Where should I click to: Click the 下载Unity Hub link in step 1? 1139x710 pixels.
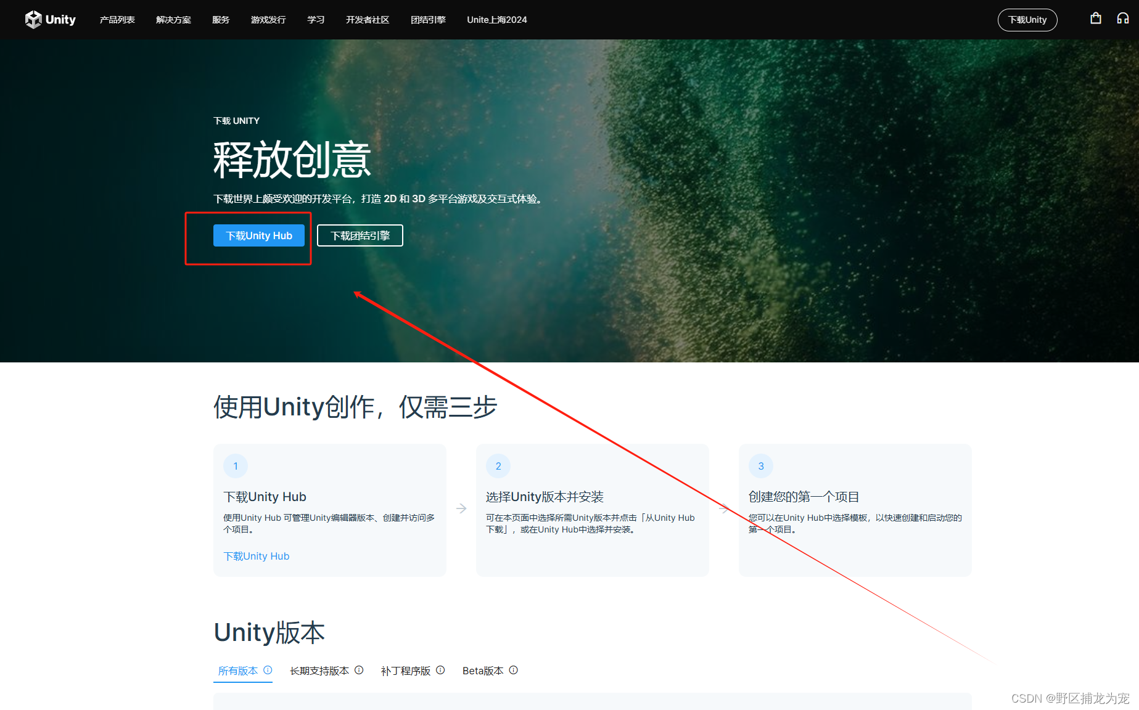[257, 556]
